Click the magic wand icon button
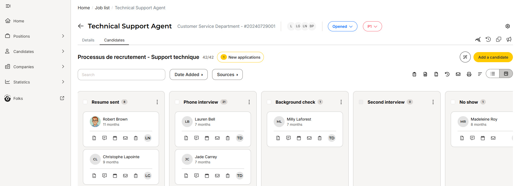 (x=465, y=57)
